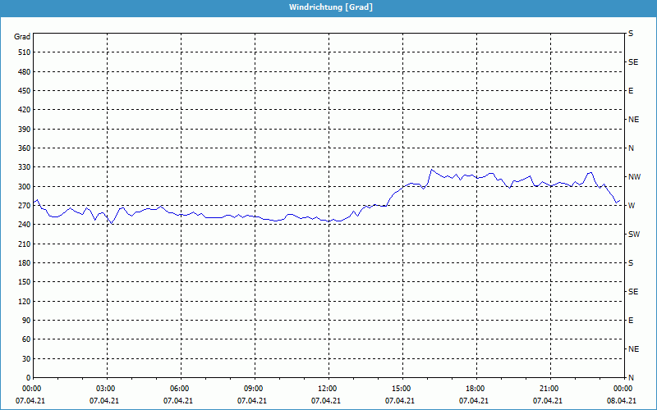Click the 12:00 time axis label
The width and height of the screenshot is (657, 410).
pos(328,389)
